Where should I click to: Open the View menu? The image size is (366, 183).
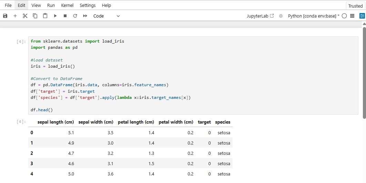(36, 5)
